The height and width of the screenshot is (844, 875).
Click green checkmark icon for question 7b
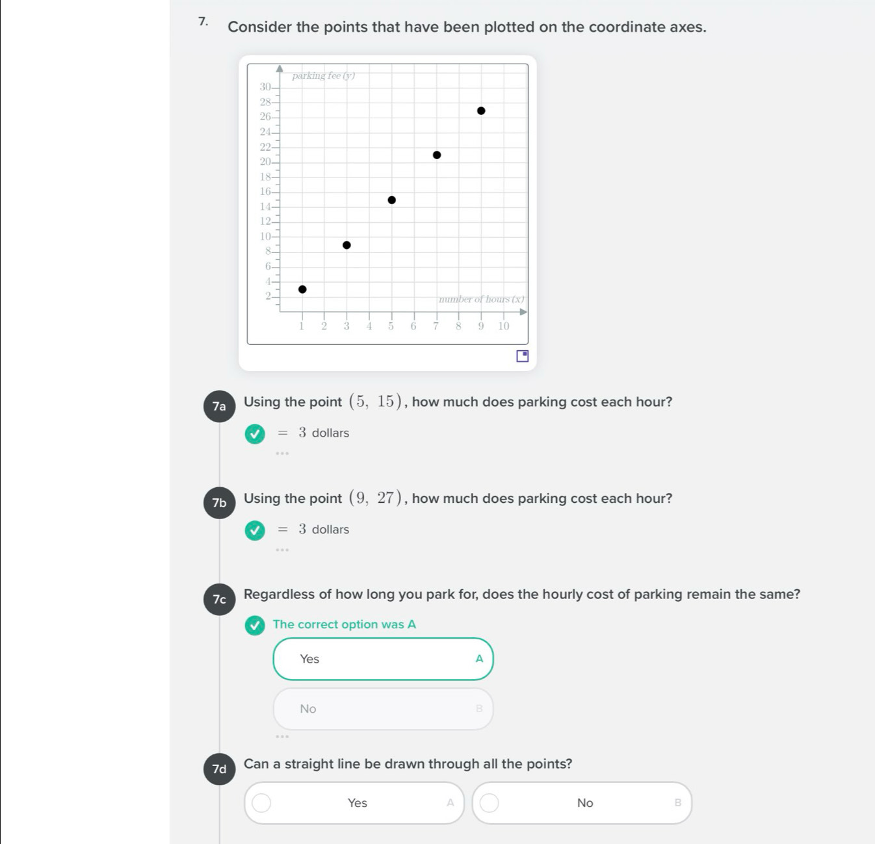pyautogui.click(x=255, y=530)
